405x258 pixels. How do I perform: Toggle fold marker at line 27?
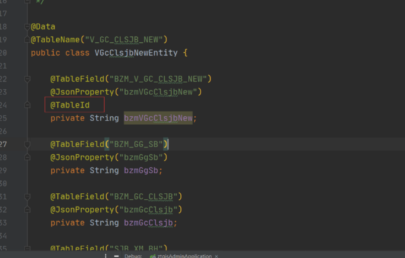coord(28,144)
